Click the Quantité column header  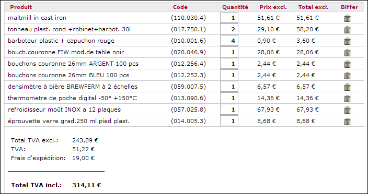[x=235, y=7]
